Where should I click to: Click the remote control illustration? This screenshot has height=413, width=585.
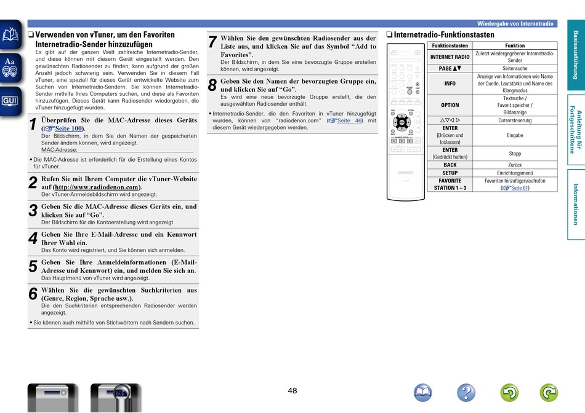[x=406, y=122]
